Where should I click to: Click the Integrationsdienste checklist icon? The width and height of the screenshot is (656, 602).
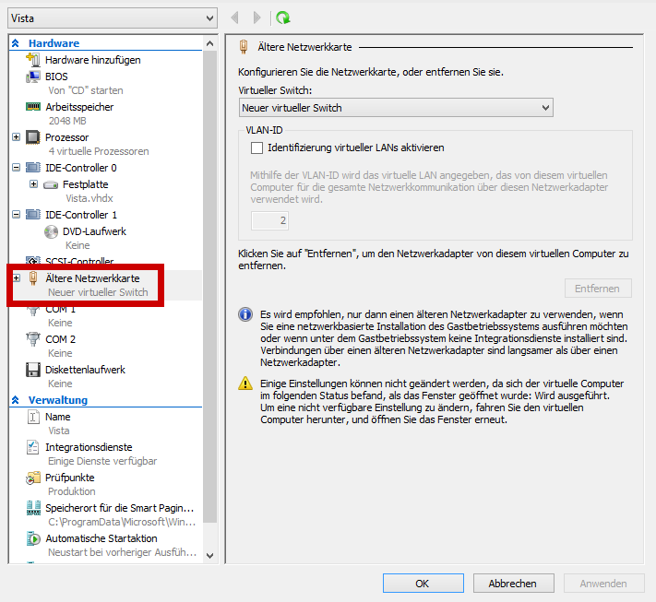pyautogui.click(x=33, y=447)
